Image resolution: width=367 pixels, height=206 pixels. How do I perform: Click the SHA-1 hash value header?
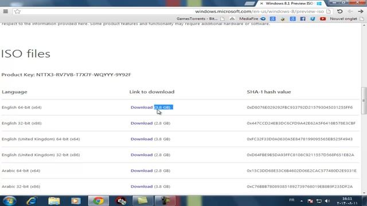[269, 92]
